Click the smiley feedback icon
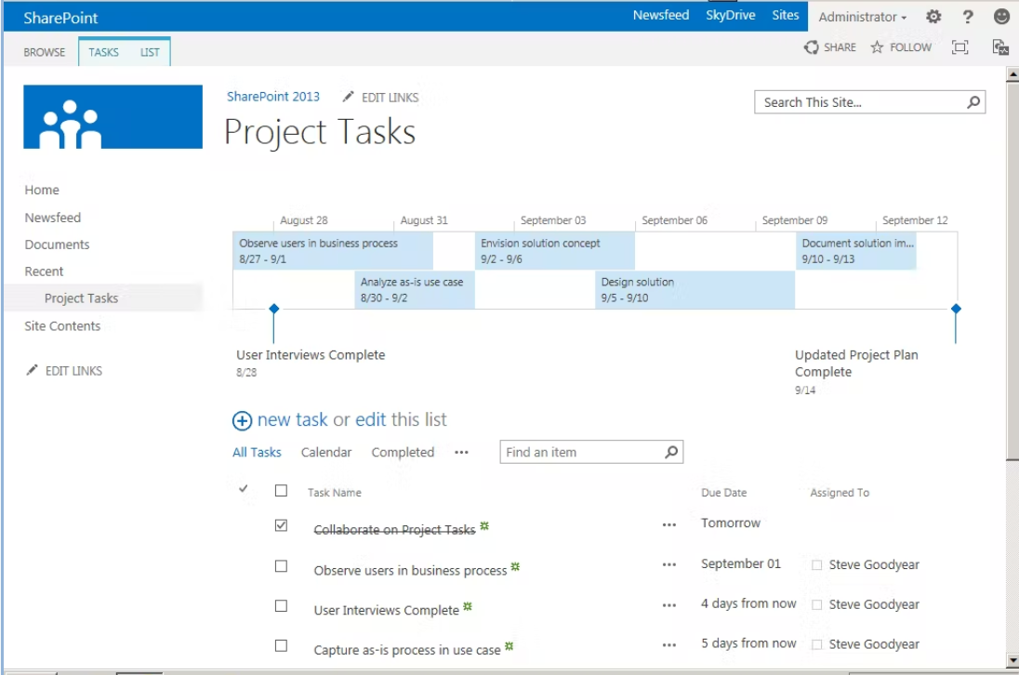Screen dimensions: 1019x675 point(1001,16)
